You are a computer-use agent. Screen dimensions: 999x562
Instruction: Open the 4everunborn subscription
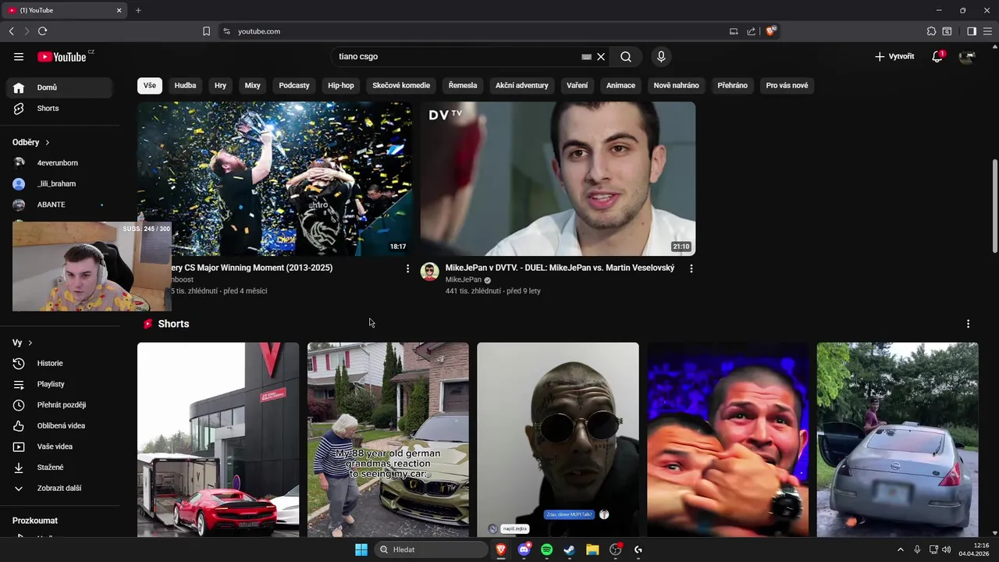pos(59,163)
